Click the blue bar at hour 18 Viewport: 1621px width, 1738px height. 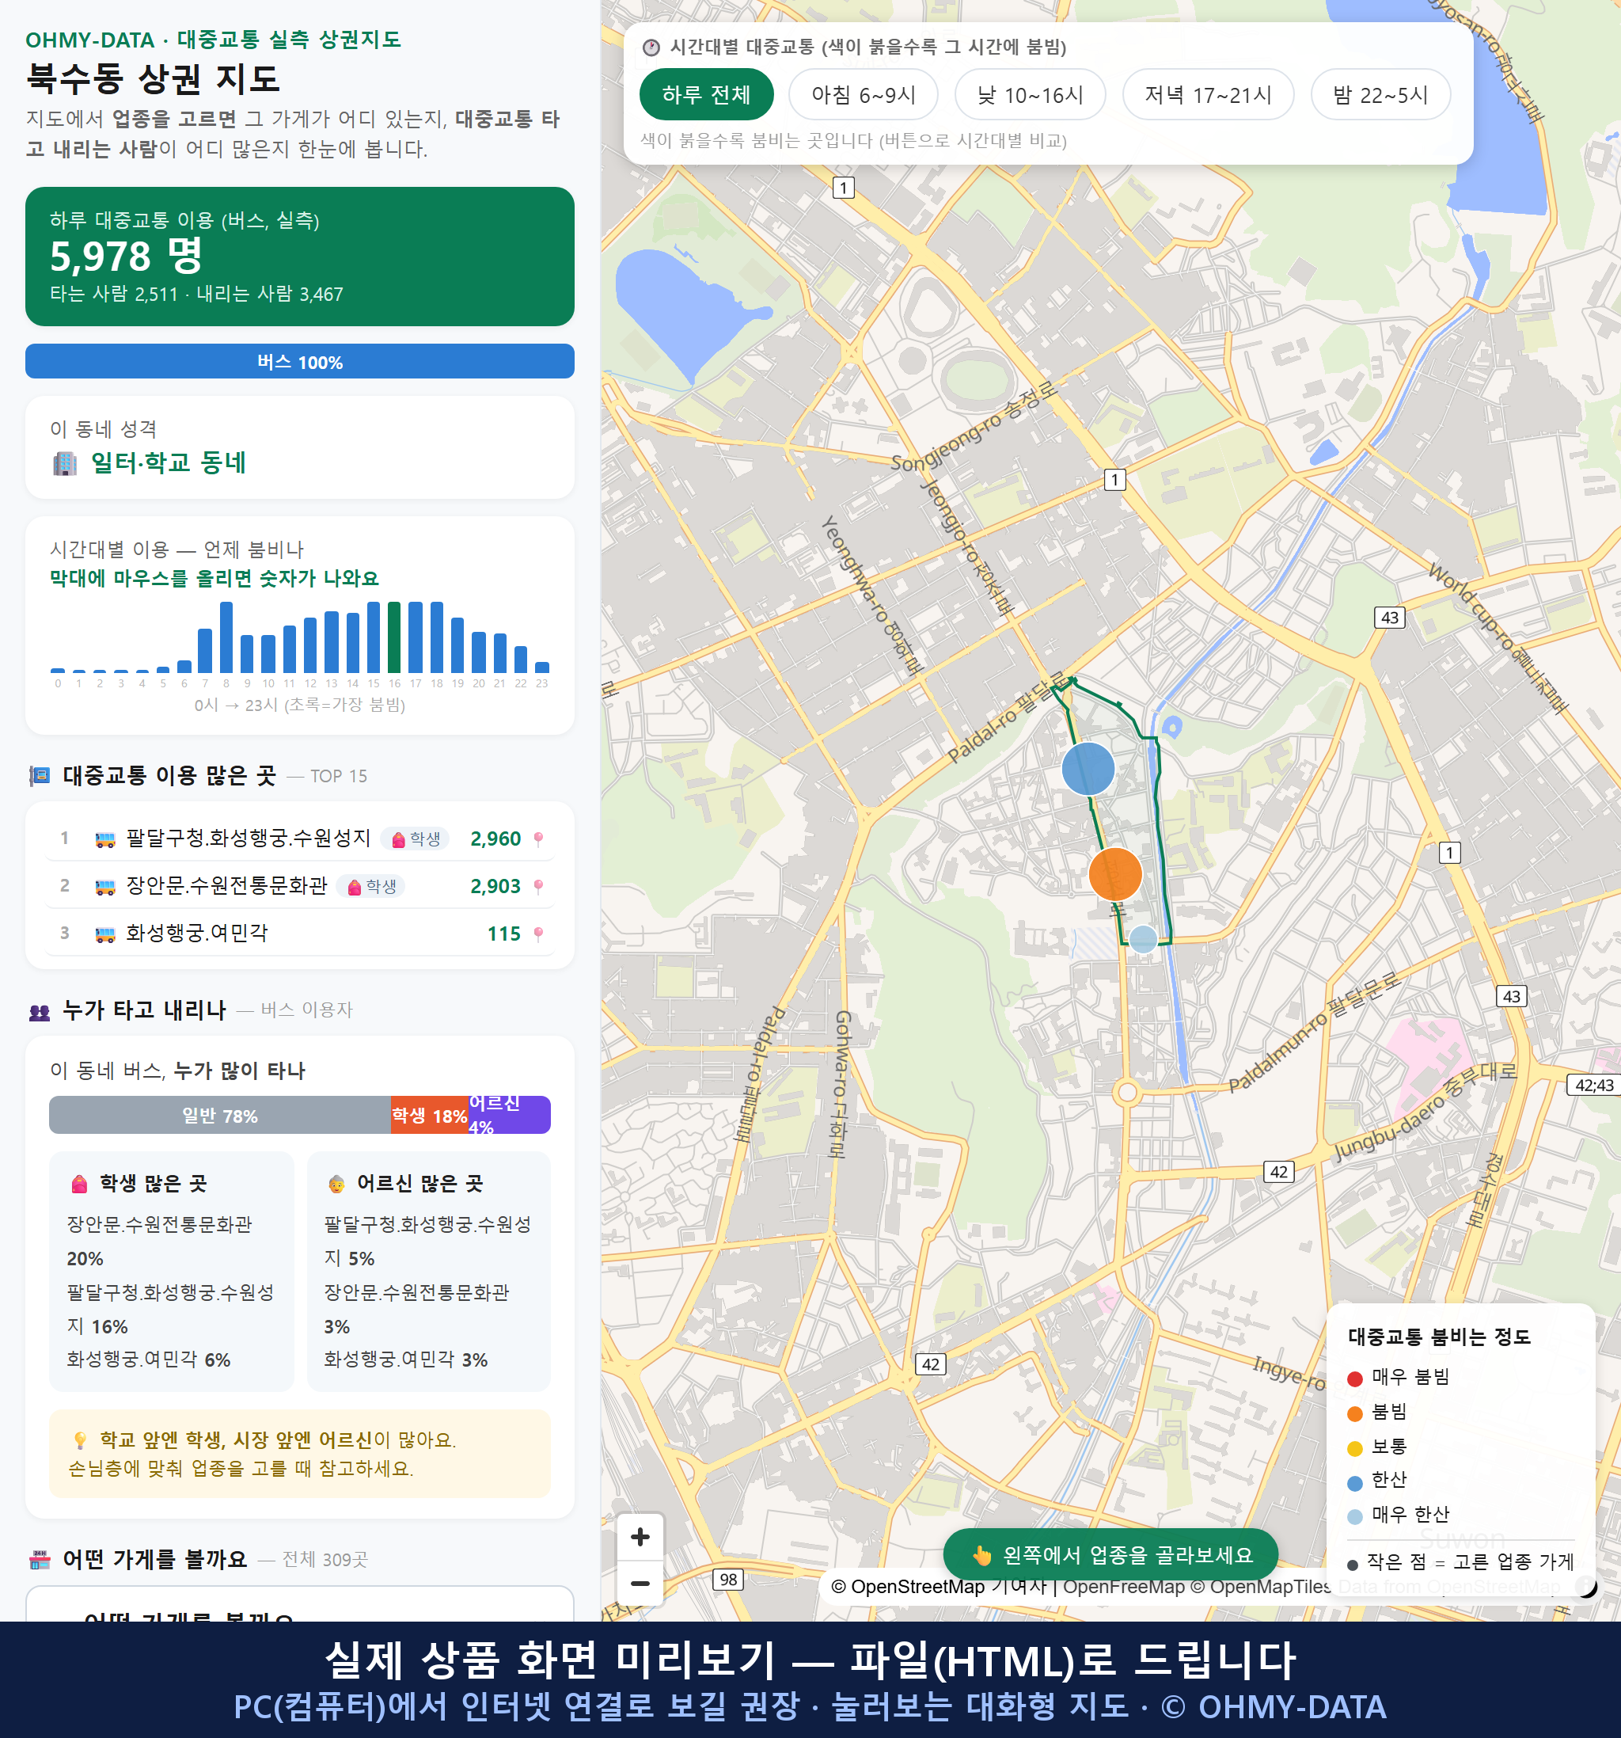437,637
